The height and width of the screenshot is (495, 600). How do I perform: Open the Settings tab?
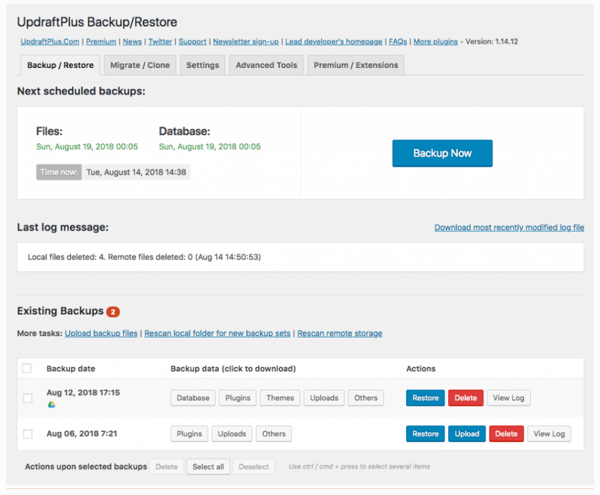pyautogui.click(x=202, y=66)
